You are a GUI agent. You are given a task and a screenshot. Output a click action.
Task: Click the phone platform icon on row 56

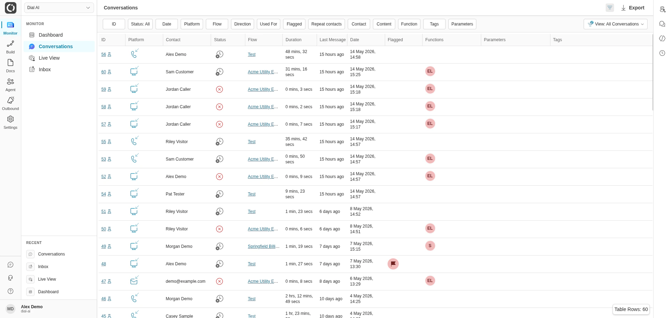point(135,53)
